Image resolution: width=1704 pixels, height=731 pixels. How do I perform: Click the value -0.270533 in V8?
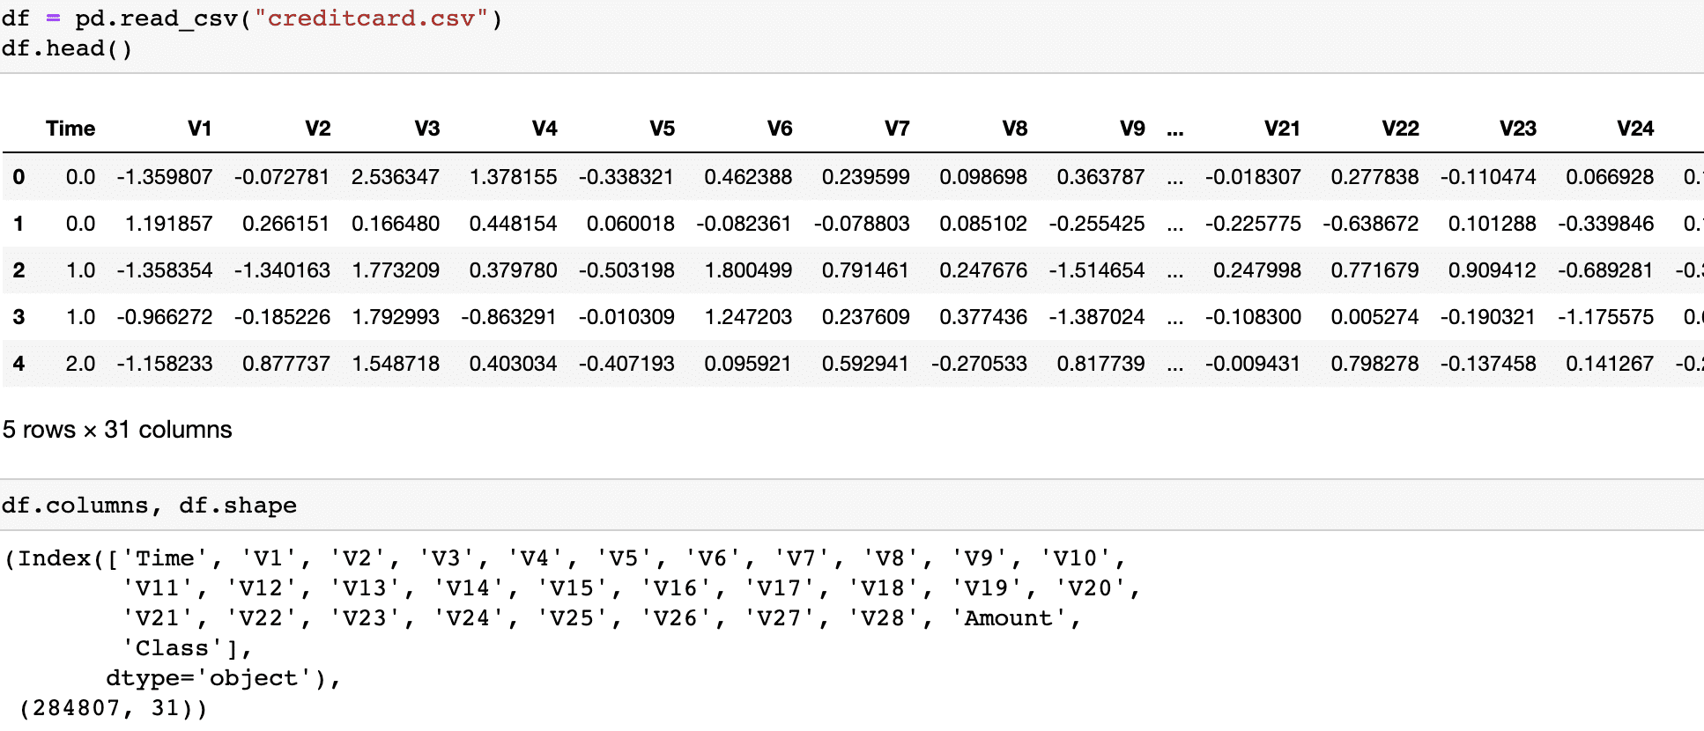click(979, 364)
